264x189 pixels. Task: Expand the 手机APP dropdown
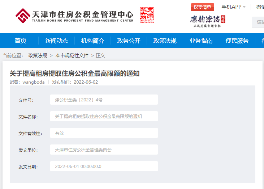[x=233, y=7]
